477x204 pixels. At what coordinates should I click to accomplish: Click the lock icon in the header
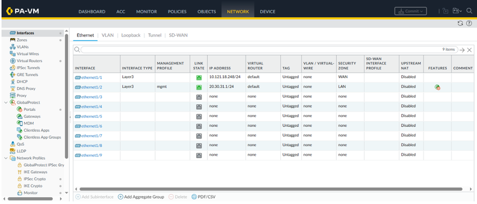pyautogui.click(x=446, y=11)
